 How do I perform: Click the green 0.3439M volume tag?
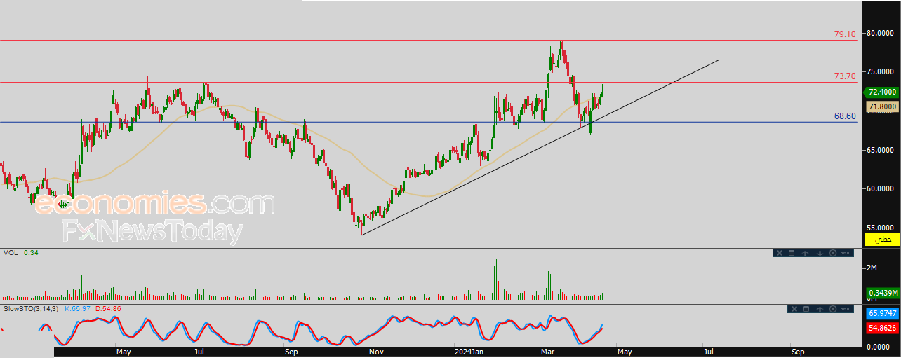(x=883, y=293)
